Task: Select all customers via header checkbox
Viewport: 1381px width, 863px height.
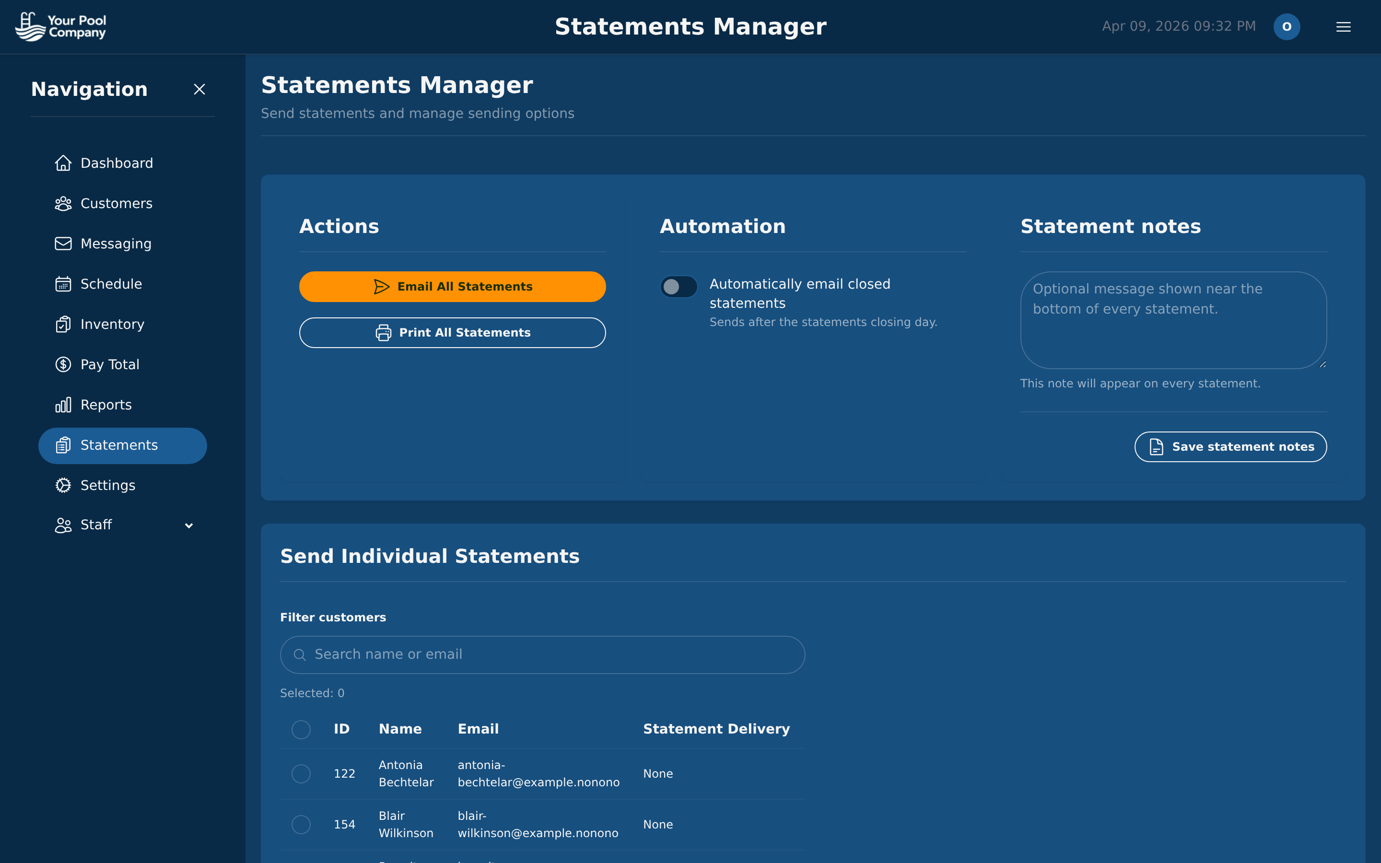Action: click(301, 729)
